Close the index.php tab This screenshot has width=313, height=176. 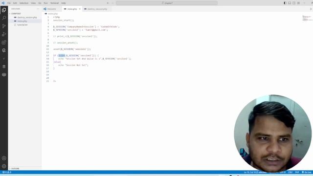[x=80, y=9]
